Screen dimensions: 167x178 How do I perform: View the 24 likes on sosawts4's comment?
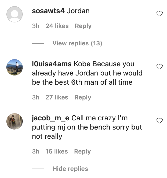[x=57, y=26]
